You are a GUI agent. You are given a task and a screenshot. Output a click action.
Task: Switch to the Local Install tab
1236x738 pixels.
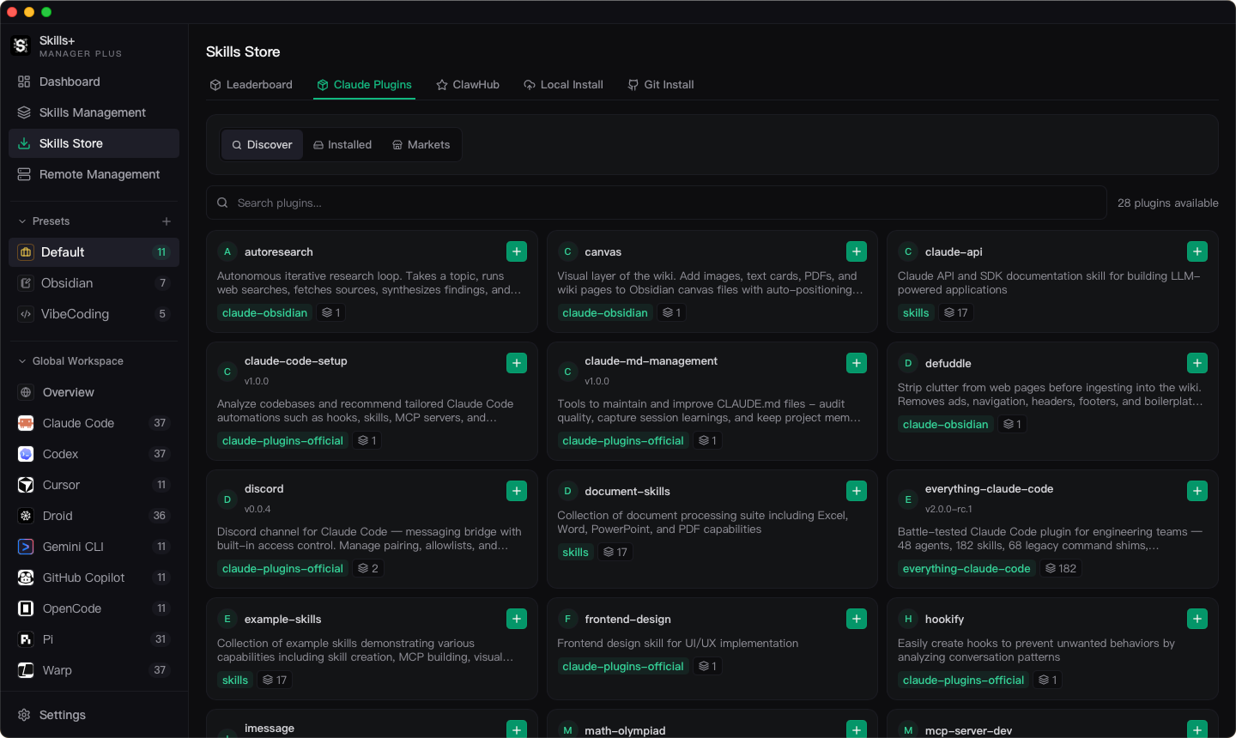(563, 85)
